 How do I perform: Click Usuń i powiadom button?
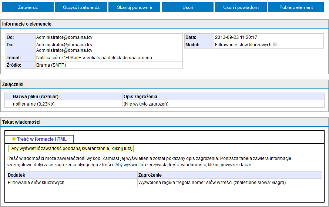pyautogui.click(x=241, y=7)
